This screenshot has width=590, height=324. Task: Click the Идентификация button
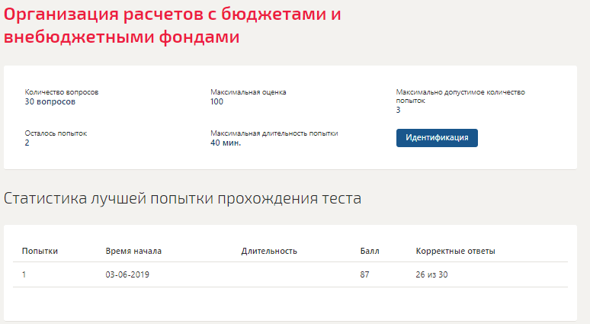tap(437, 138)
